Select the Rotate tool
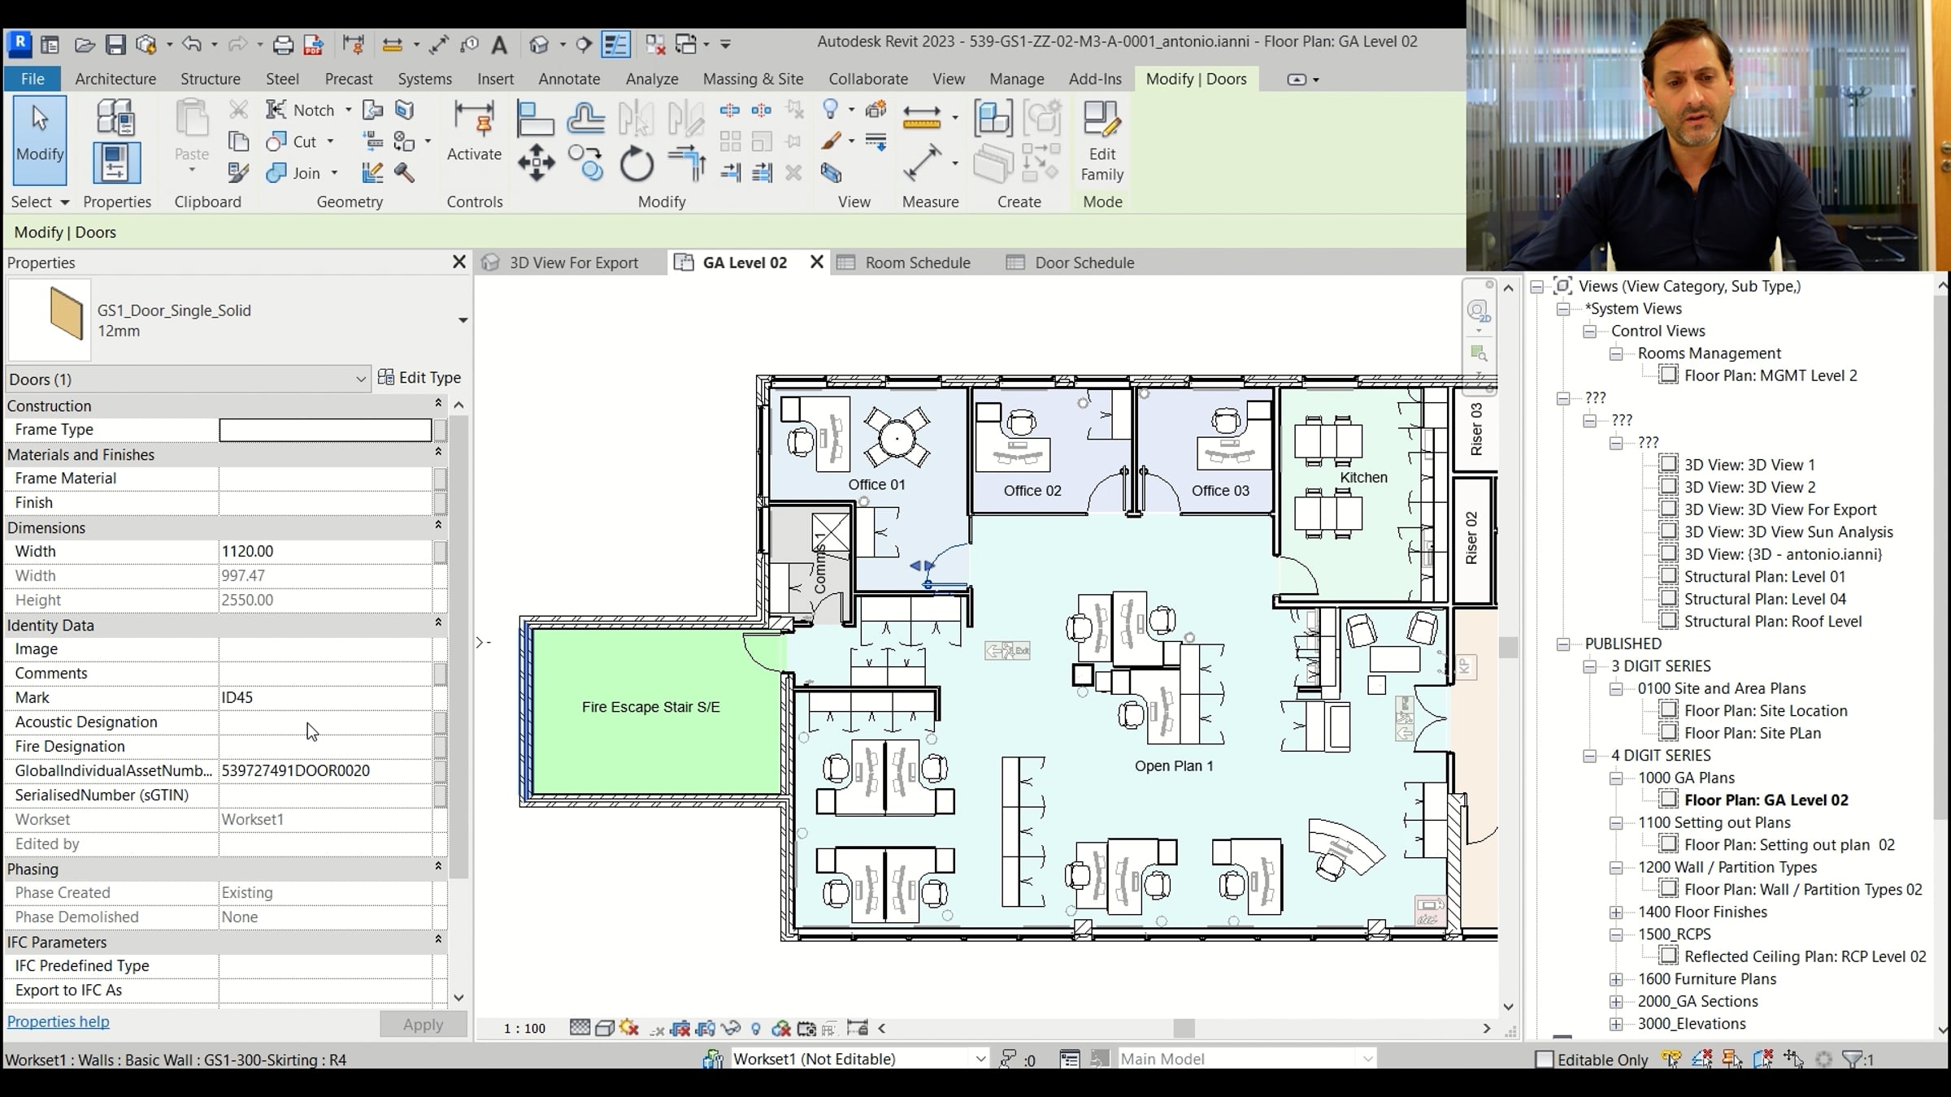Screen dimensions: 1951x1097 coord(637,163)
